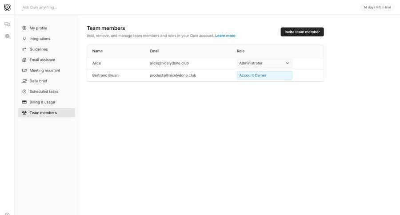
Task: Click the Integrations plug icon
Action: click(x=24, y=39)
